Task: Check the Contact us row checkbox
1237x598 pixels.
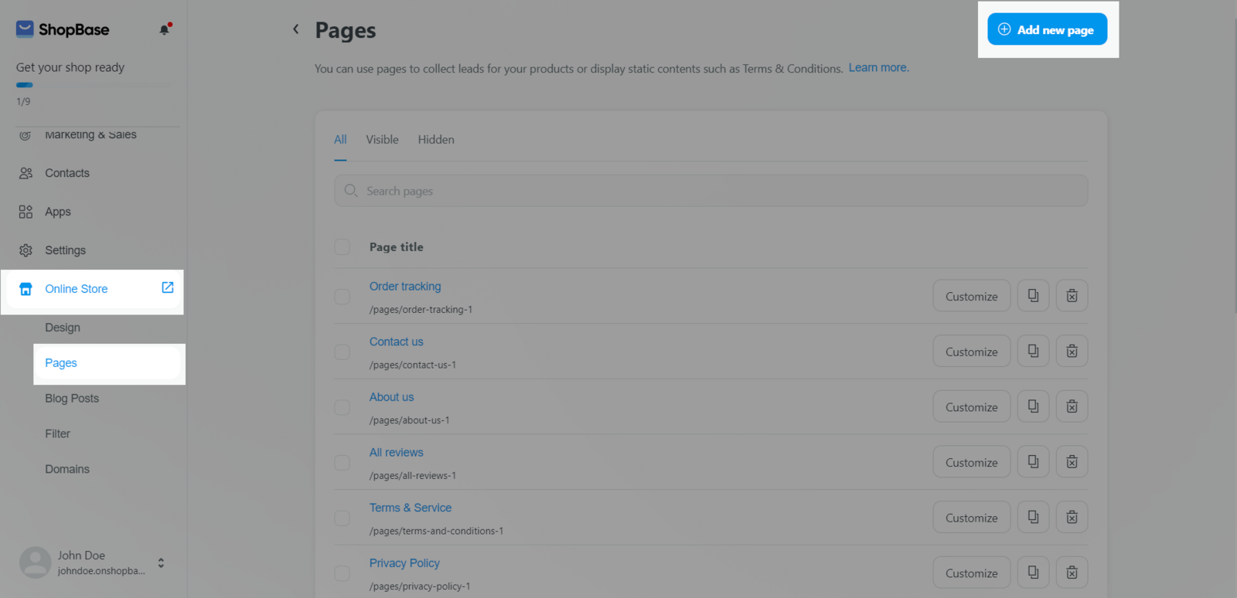Action: 342,352
